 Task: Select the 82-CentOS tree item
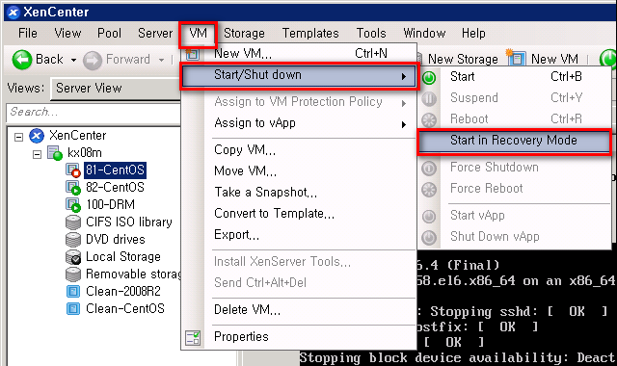pos(115,188)
